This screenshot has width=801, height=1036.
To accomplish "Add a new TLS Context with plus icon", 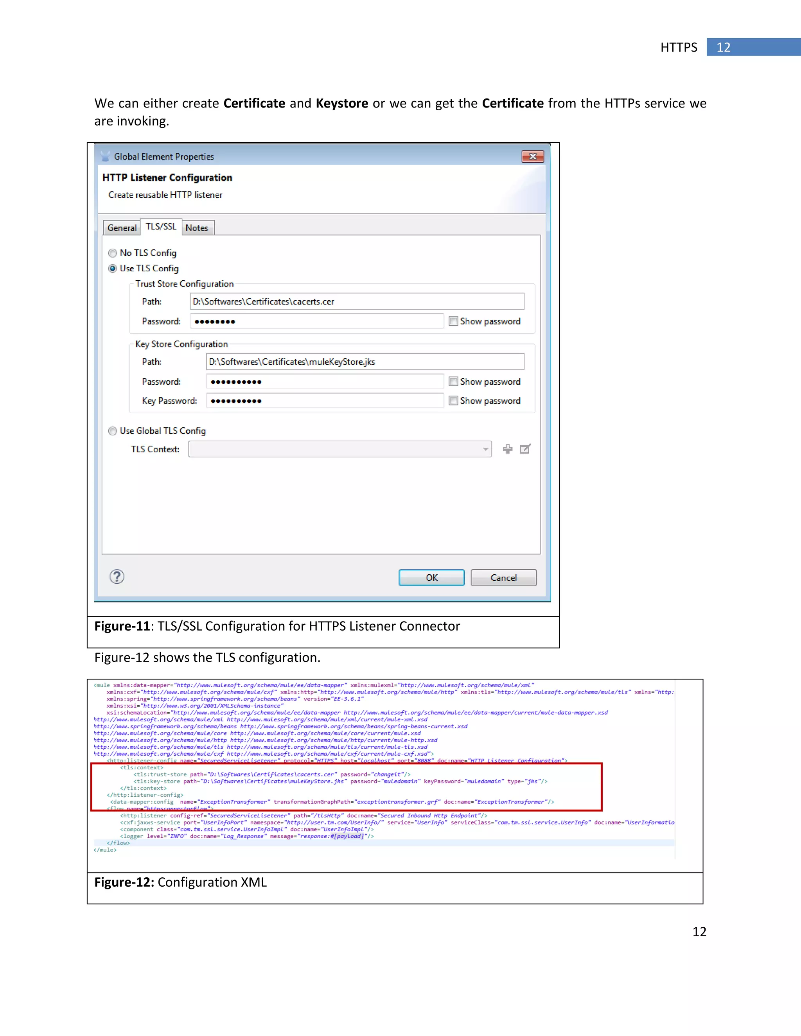I will (x=507, y=449).
